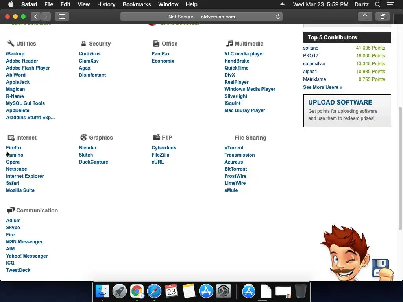Open the LimeWire link

pyautogui.click(x=235, y=183)
